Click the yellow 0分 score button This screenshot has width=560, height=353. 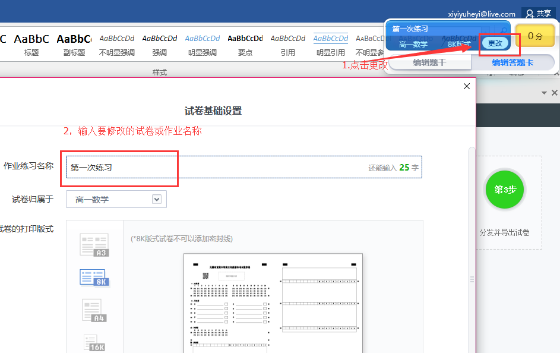point(535,36)
